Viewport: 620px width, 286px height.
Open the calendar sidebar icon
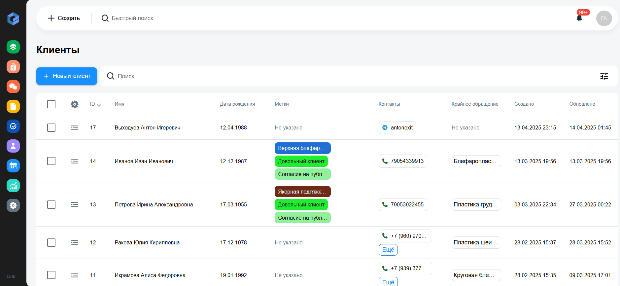point(13,166)
